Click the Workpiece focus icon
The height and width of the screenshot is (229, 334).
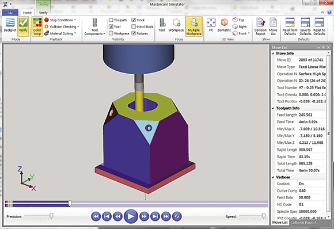tap(176, 25)
